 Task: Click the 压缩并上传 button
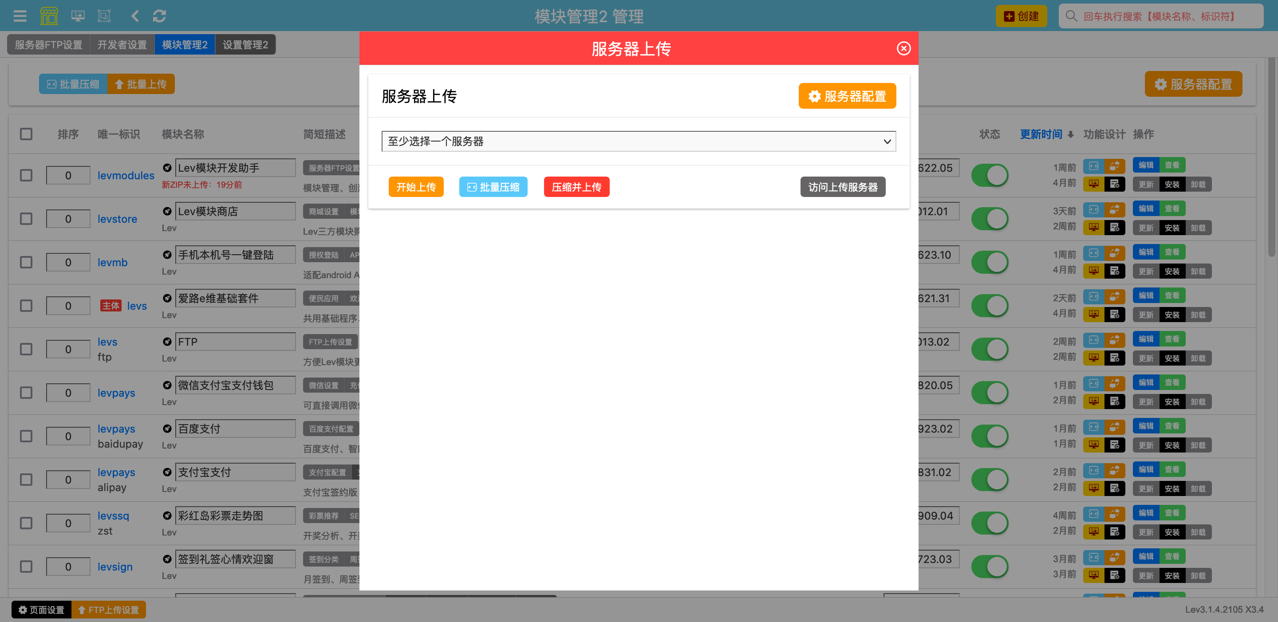click(576, 187)
